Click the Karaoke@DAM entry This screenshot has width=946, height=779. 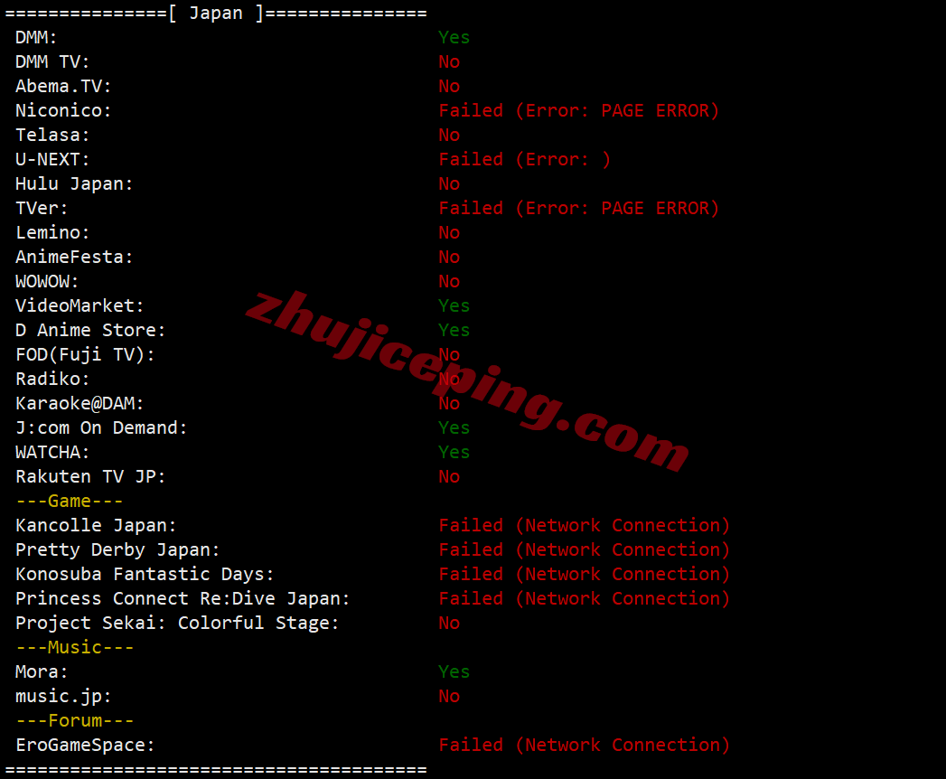[x=80, y=403]
